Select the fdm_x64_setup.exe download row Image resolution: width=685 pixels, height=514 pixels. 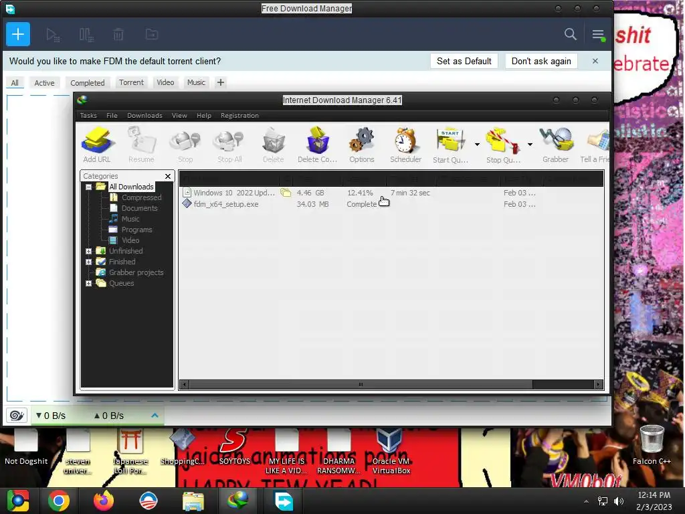pos(391,204)
